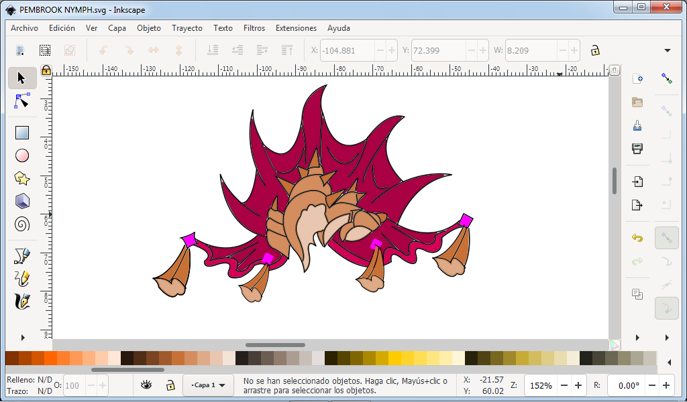This screenshot has height=402, width=687.
Task: Increase canvas rotation with plus button
Action: (666, 385)
